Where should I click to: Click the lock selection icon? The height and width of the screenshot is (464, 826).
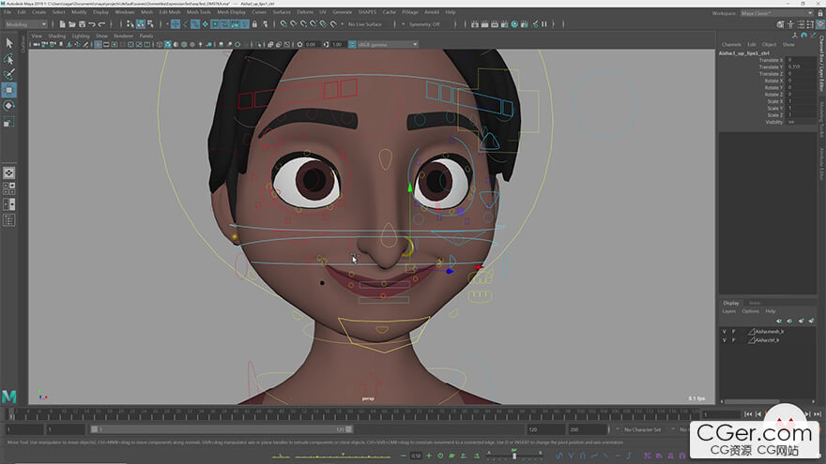(x=255, y=24)
